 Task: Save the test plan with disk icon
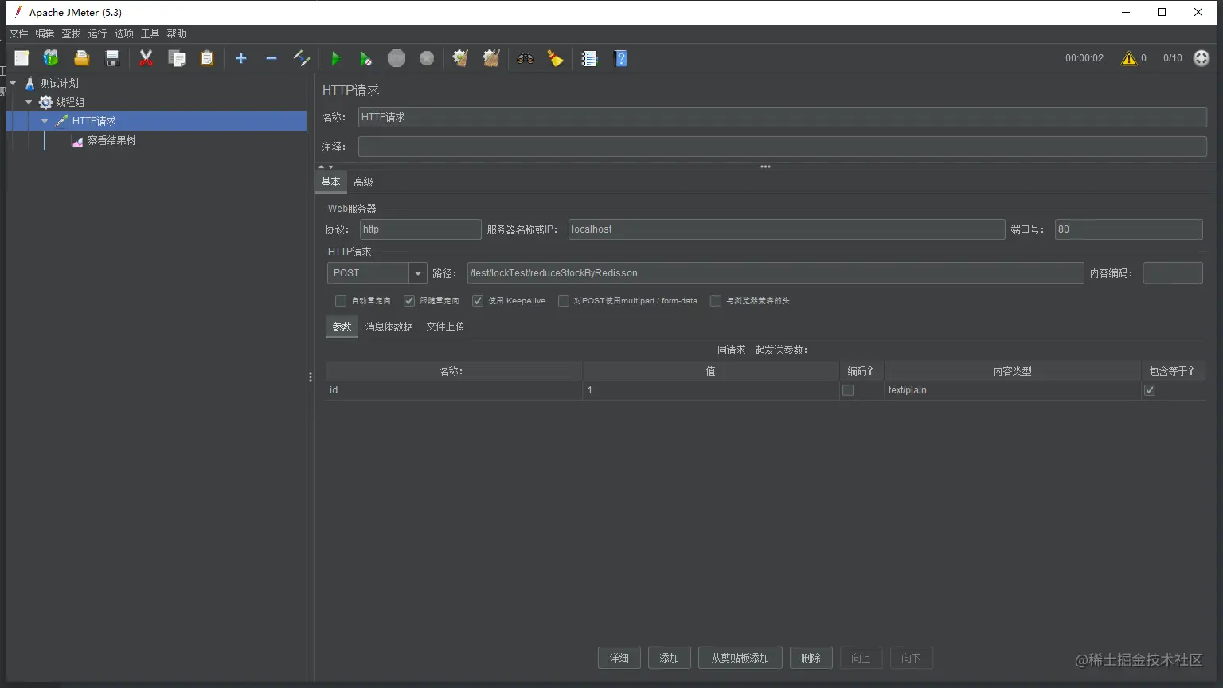tap(112, 58)
